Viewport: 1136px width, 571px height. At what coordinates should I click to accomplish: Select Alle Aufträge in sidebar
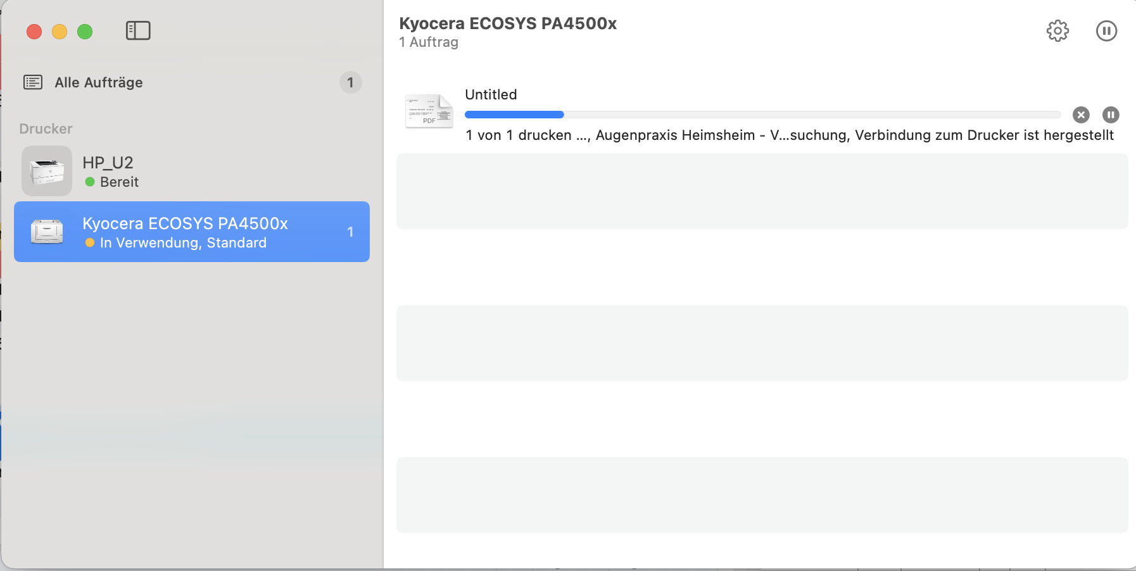[x=192, y=82]
